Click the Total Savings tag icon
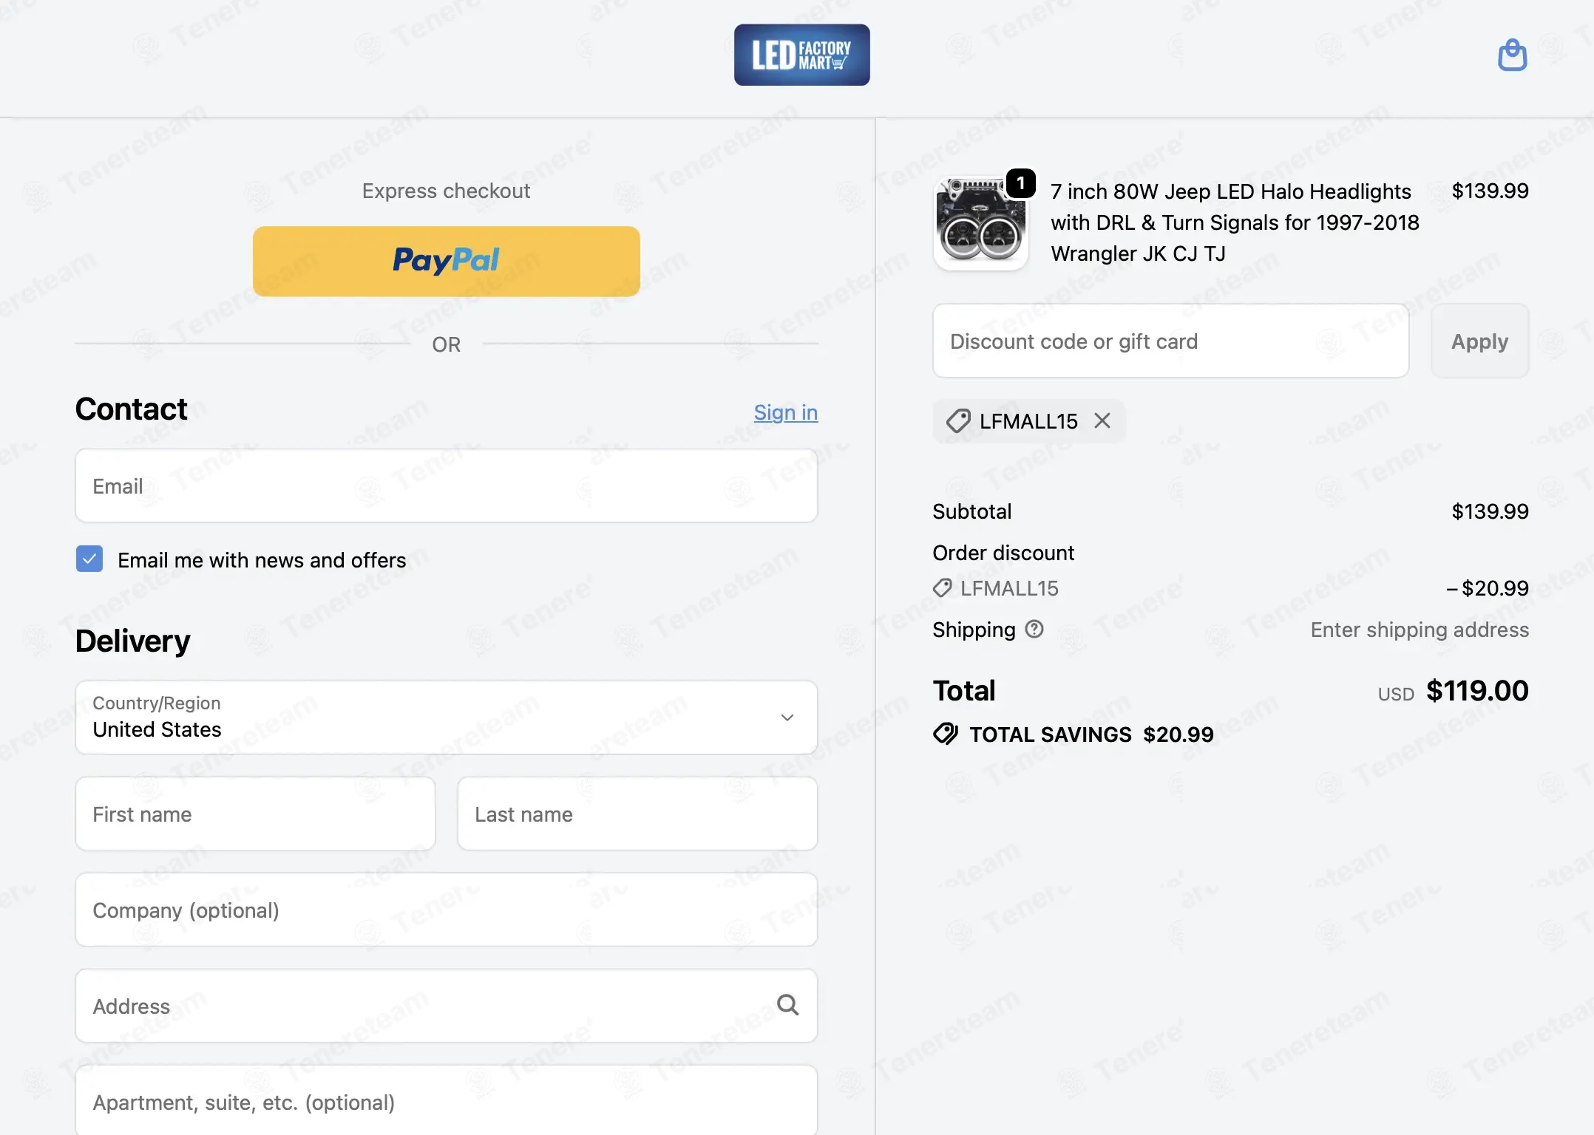This screenshot has width=1594, height=1135. pos(946,734)
